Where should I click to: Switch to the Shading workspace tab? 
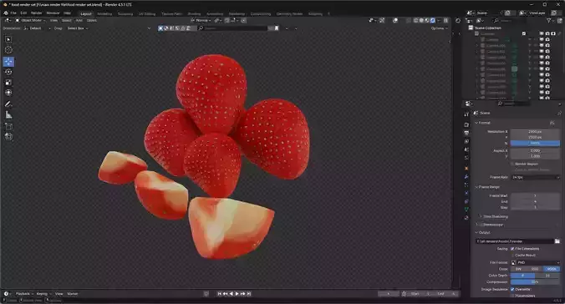click(194, 13)
